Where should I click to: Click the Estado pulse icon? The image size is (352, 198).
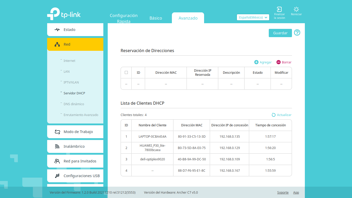point(57,30)
